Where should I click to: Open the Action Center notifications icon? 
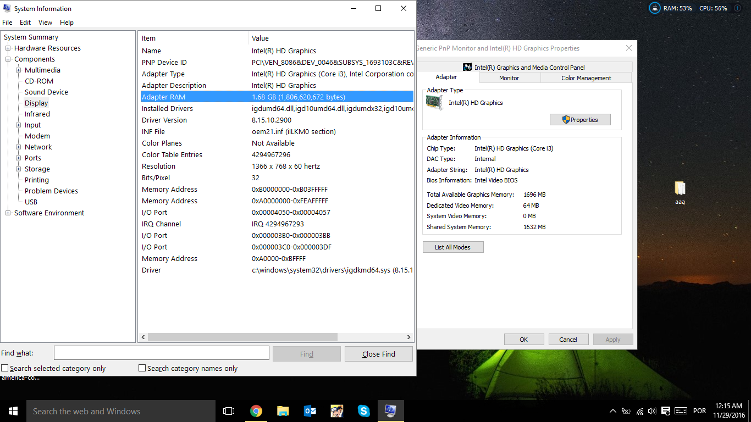pyautogui.click(x=666, y=411)
